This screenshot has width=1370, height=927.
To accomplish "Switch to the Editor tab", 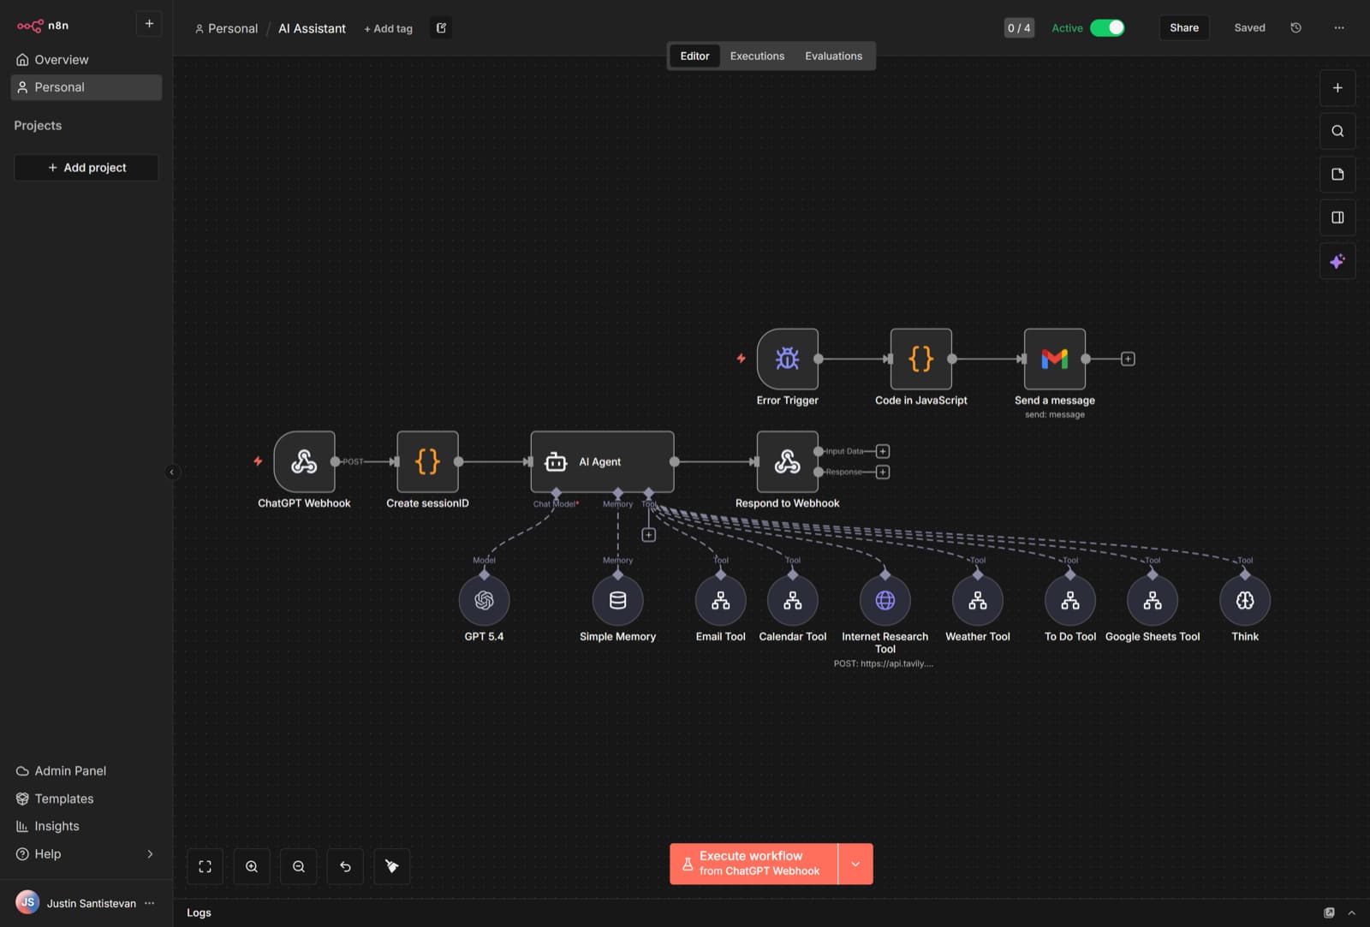I will click(694, 56).
